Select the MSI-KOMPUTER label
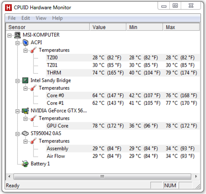Image resolution: width=206 pixels, height=194 pixels. (41, 35)
